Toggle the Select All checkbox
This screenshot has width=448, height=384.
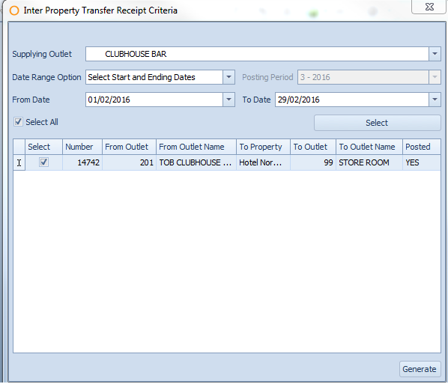click(x=18, y=122)
